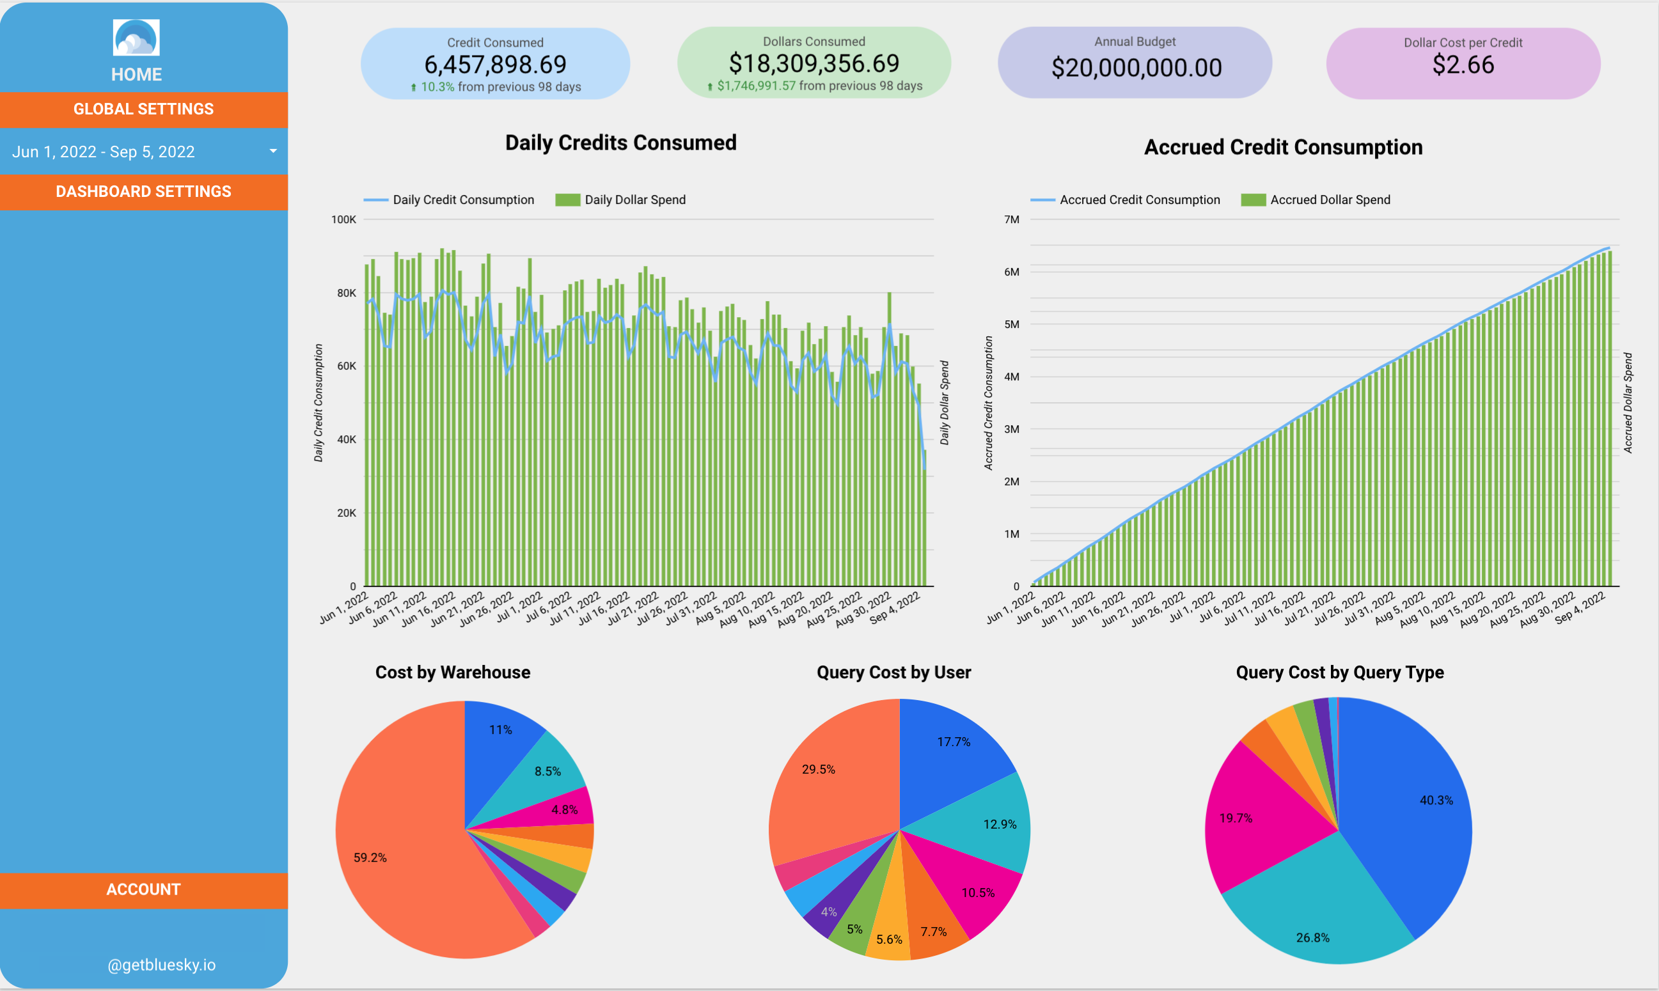
Task: Select the Jun 1 – Sep 5 date range field
Action: pyautogui.click(x=104, y=152)
